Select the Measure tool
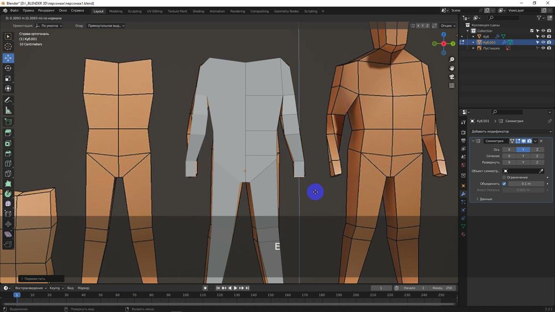The height and width of the screenshot is (312, 555). point(8,110)
